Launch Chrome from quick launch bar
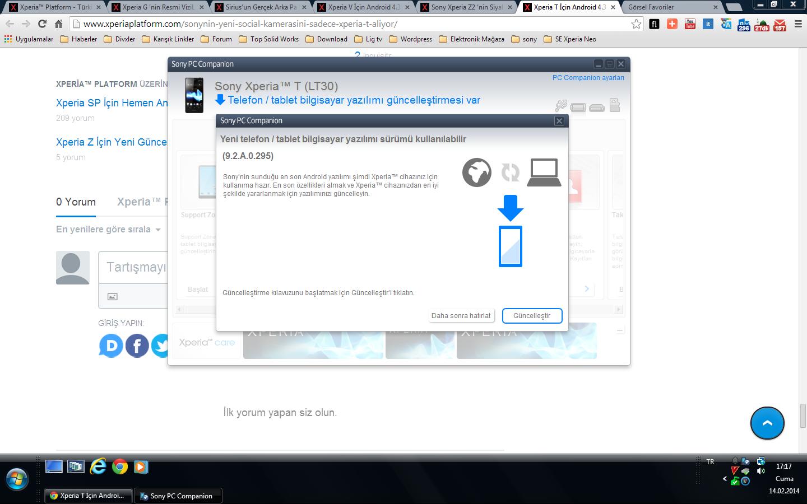807x504 pixels. click(x=119, y=466)
